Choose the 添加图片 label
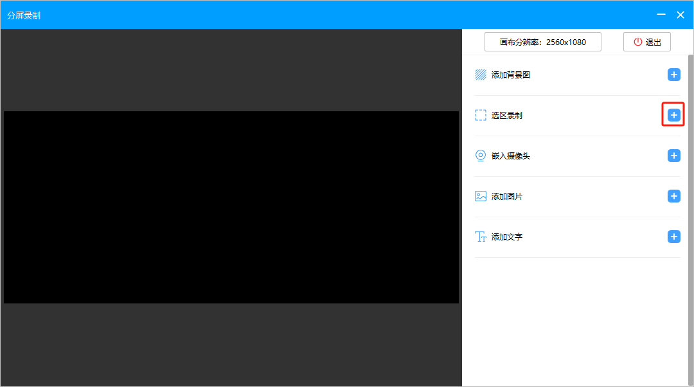The width and height of the screenshot is (694, 387). coord(507,196)
